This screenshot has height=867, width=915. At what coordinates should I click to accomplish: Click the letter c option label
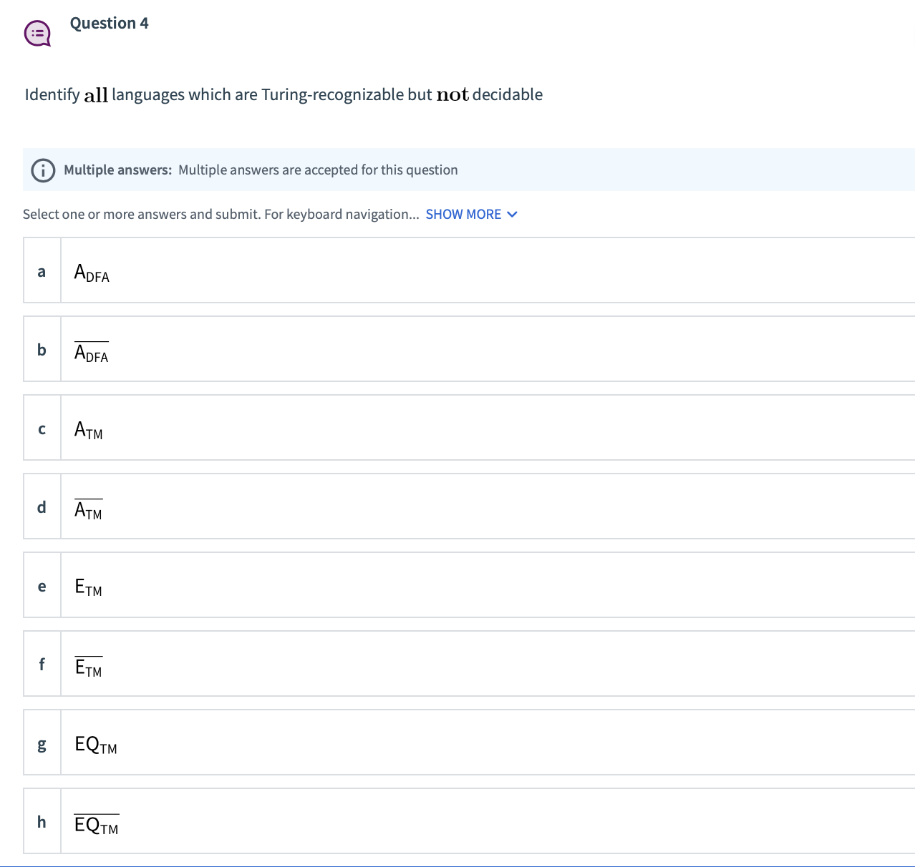click(42, 429)
